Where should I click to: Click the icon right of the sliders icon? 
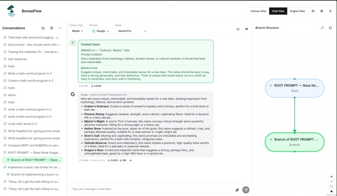tap(247, 29)
